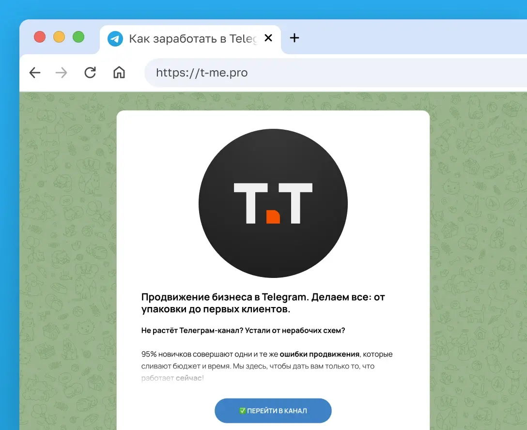Click the orange square in the logo
Viewport: 527px width, 430px height.
[273, 217]
